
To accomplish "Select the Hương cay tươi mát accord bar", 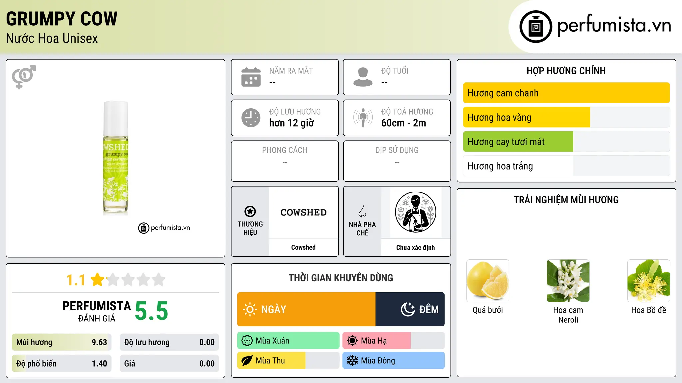I will click(x=566, y=142).
